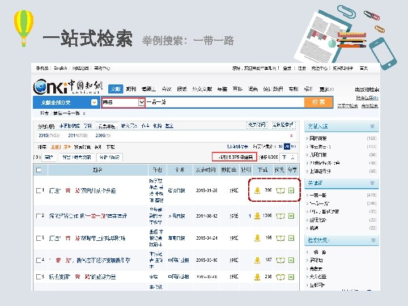Open the book preview icon in row 3

(x=280, y=238)
